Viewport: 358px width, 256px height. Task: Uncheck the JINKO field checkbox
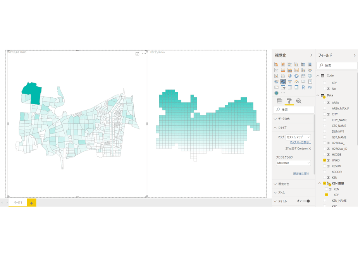324,160
